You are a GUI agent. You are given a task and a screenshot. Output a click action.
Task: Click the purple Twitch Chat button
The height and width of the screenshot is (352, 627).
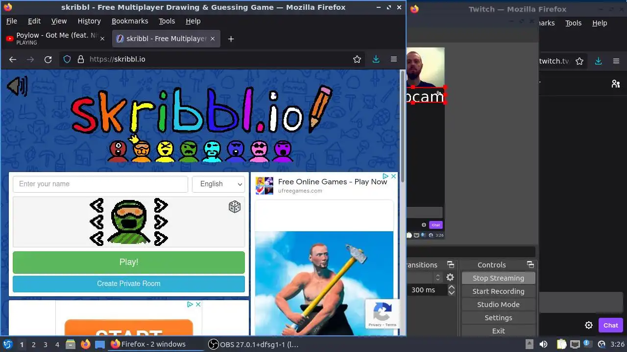[x=611, y=325]
